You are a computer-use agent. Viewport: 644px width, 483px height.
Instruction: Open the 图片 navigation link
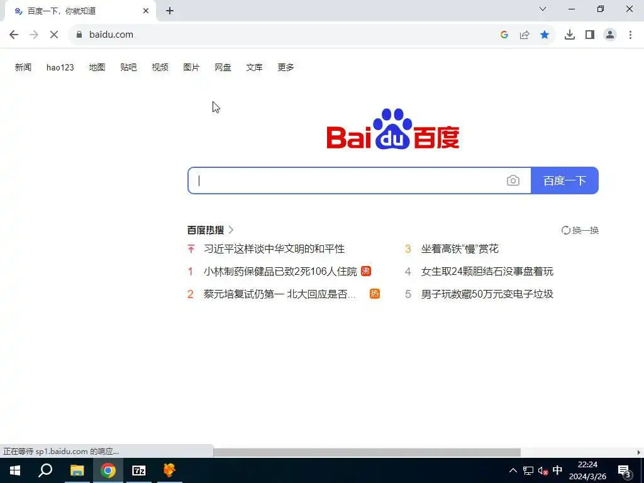(x=191, y=67)
